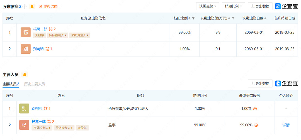Click the info icon beside 股东信息
301x140 pixels.
pyautogui.click(x=24, y=6)
